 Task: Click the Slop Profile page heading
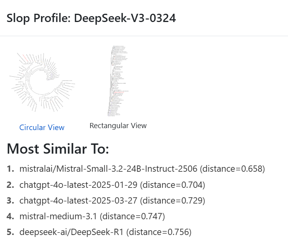click(x=91, y=18)
